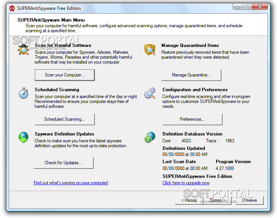Click the Далее next button
Image resolution: width=277 pixels, height=218 pixels.
(x=217, y=200)
